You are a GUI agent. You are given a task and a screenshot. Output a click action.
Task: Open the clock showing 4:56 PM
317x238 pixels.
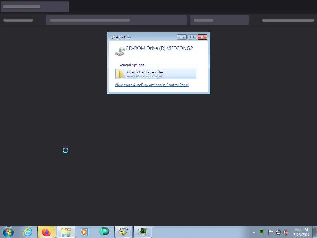click(301, 232)
